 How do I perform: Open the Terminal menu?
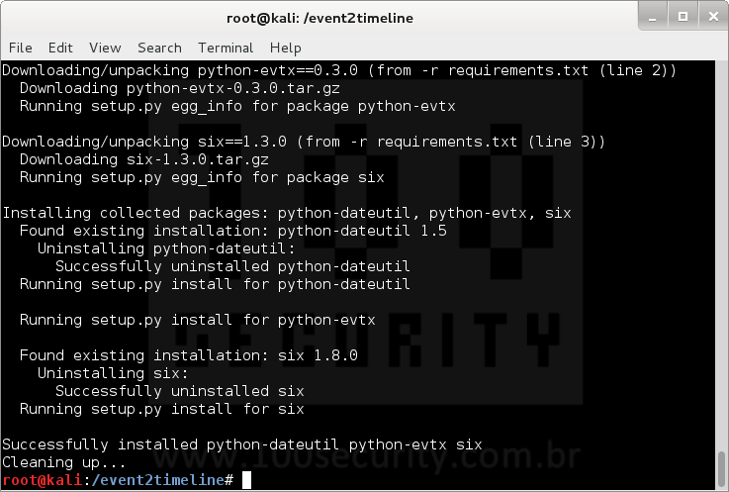(226, 48)
